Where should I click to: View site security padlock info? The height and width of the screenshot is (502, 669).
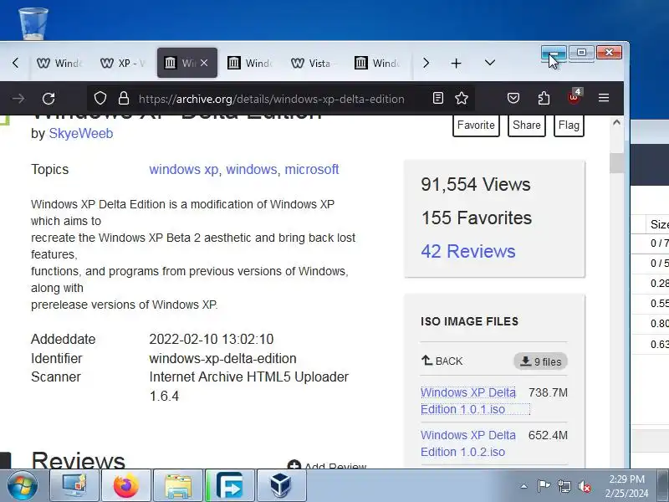(124, 99)
